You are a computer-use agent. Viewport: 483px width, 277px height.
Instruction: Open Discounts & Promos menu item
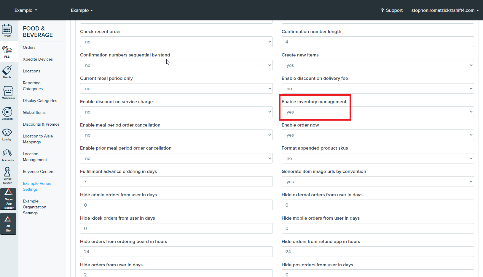click(x=41, y=124)
